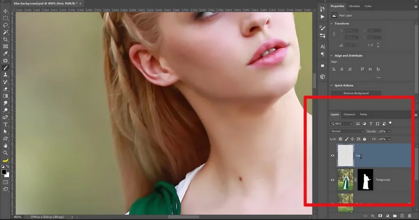Screen dimensions: 419x220
Task: Select the Path Selection tool
Action: click(x=5, y=131)
